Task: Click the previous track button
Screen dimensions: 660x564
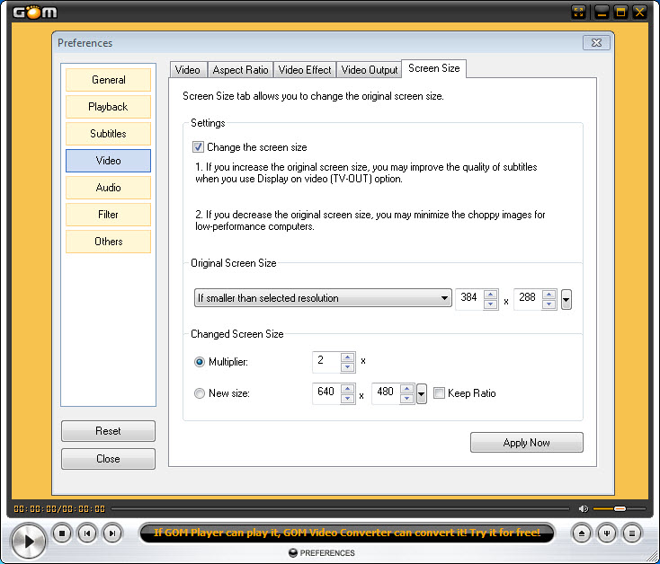Action: (87, 533)
